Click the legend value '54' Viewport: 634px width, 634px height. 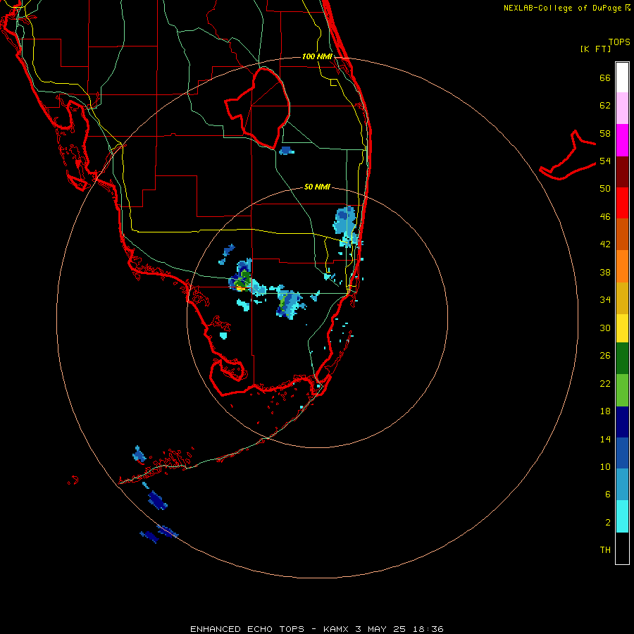coord(605,161)
